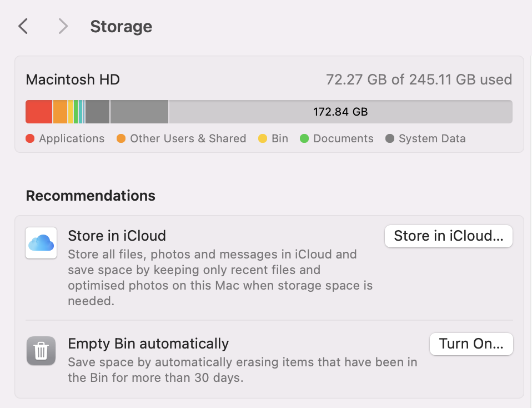
Task: Click the Bin trash can icon
Action: (x=41, y=351)
